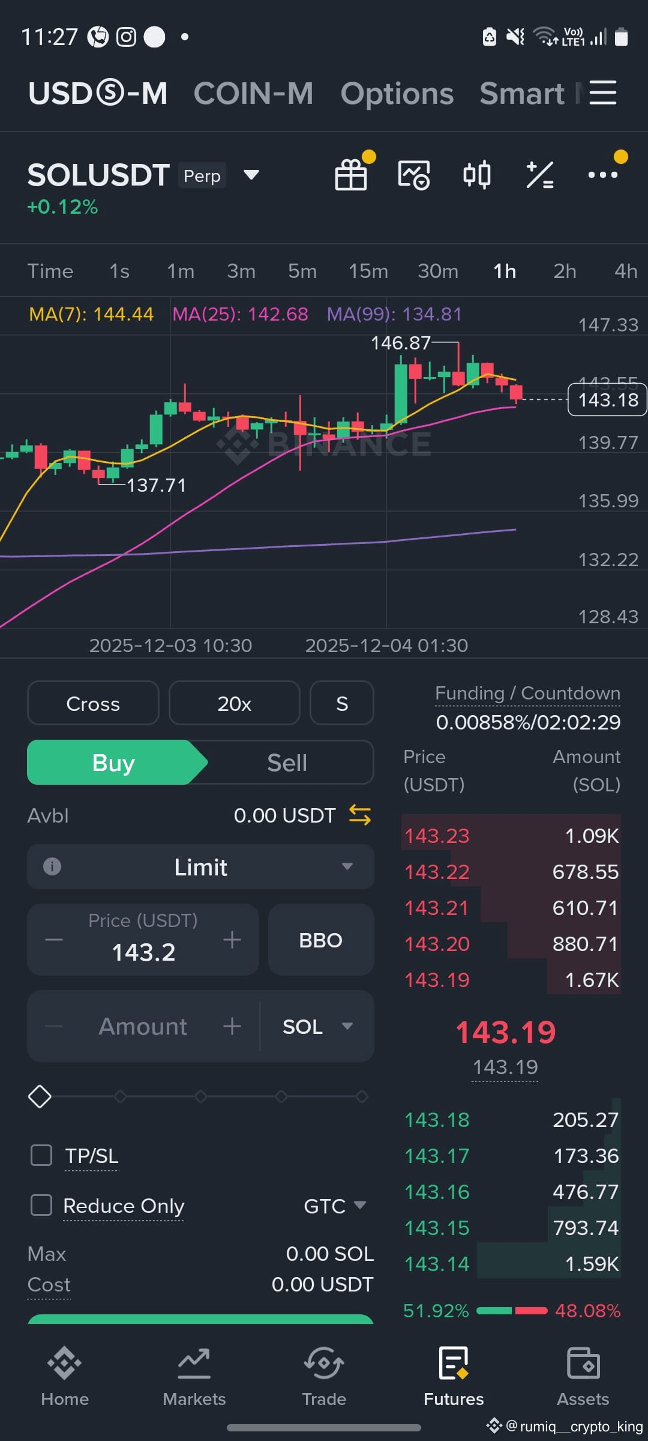Switch to COIN-M tab

pyautogui.click(x=253, y=94)
